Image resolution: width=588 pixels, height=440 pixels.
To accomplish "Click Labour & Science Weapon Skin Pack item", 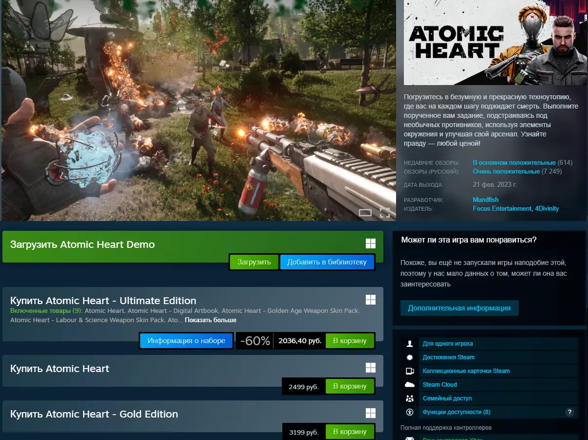I will pyautogui.click(x=87, y=320).
